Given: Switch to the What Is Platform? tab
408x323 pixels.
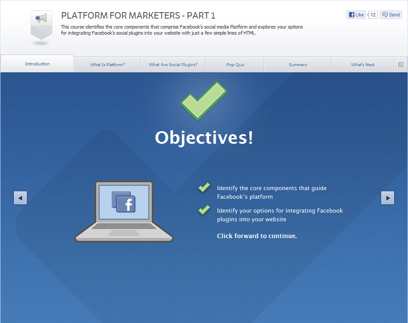Looking at the screenshot, I should pos(107,65).
